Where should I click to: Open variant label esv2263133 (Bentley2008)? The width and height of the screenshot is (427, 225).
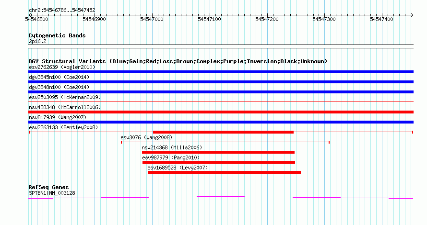click(63, 127)
